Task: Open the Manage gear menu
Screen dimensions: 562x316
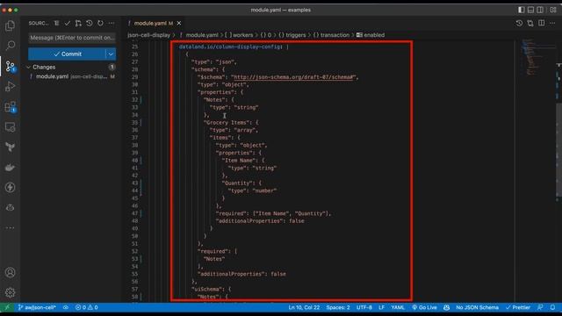Action: coord(10,292)
